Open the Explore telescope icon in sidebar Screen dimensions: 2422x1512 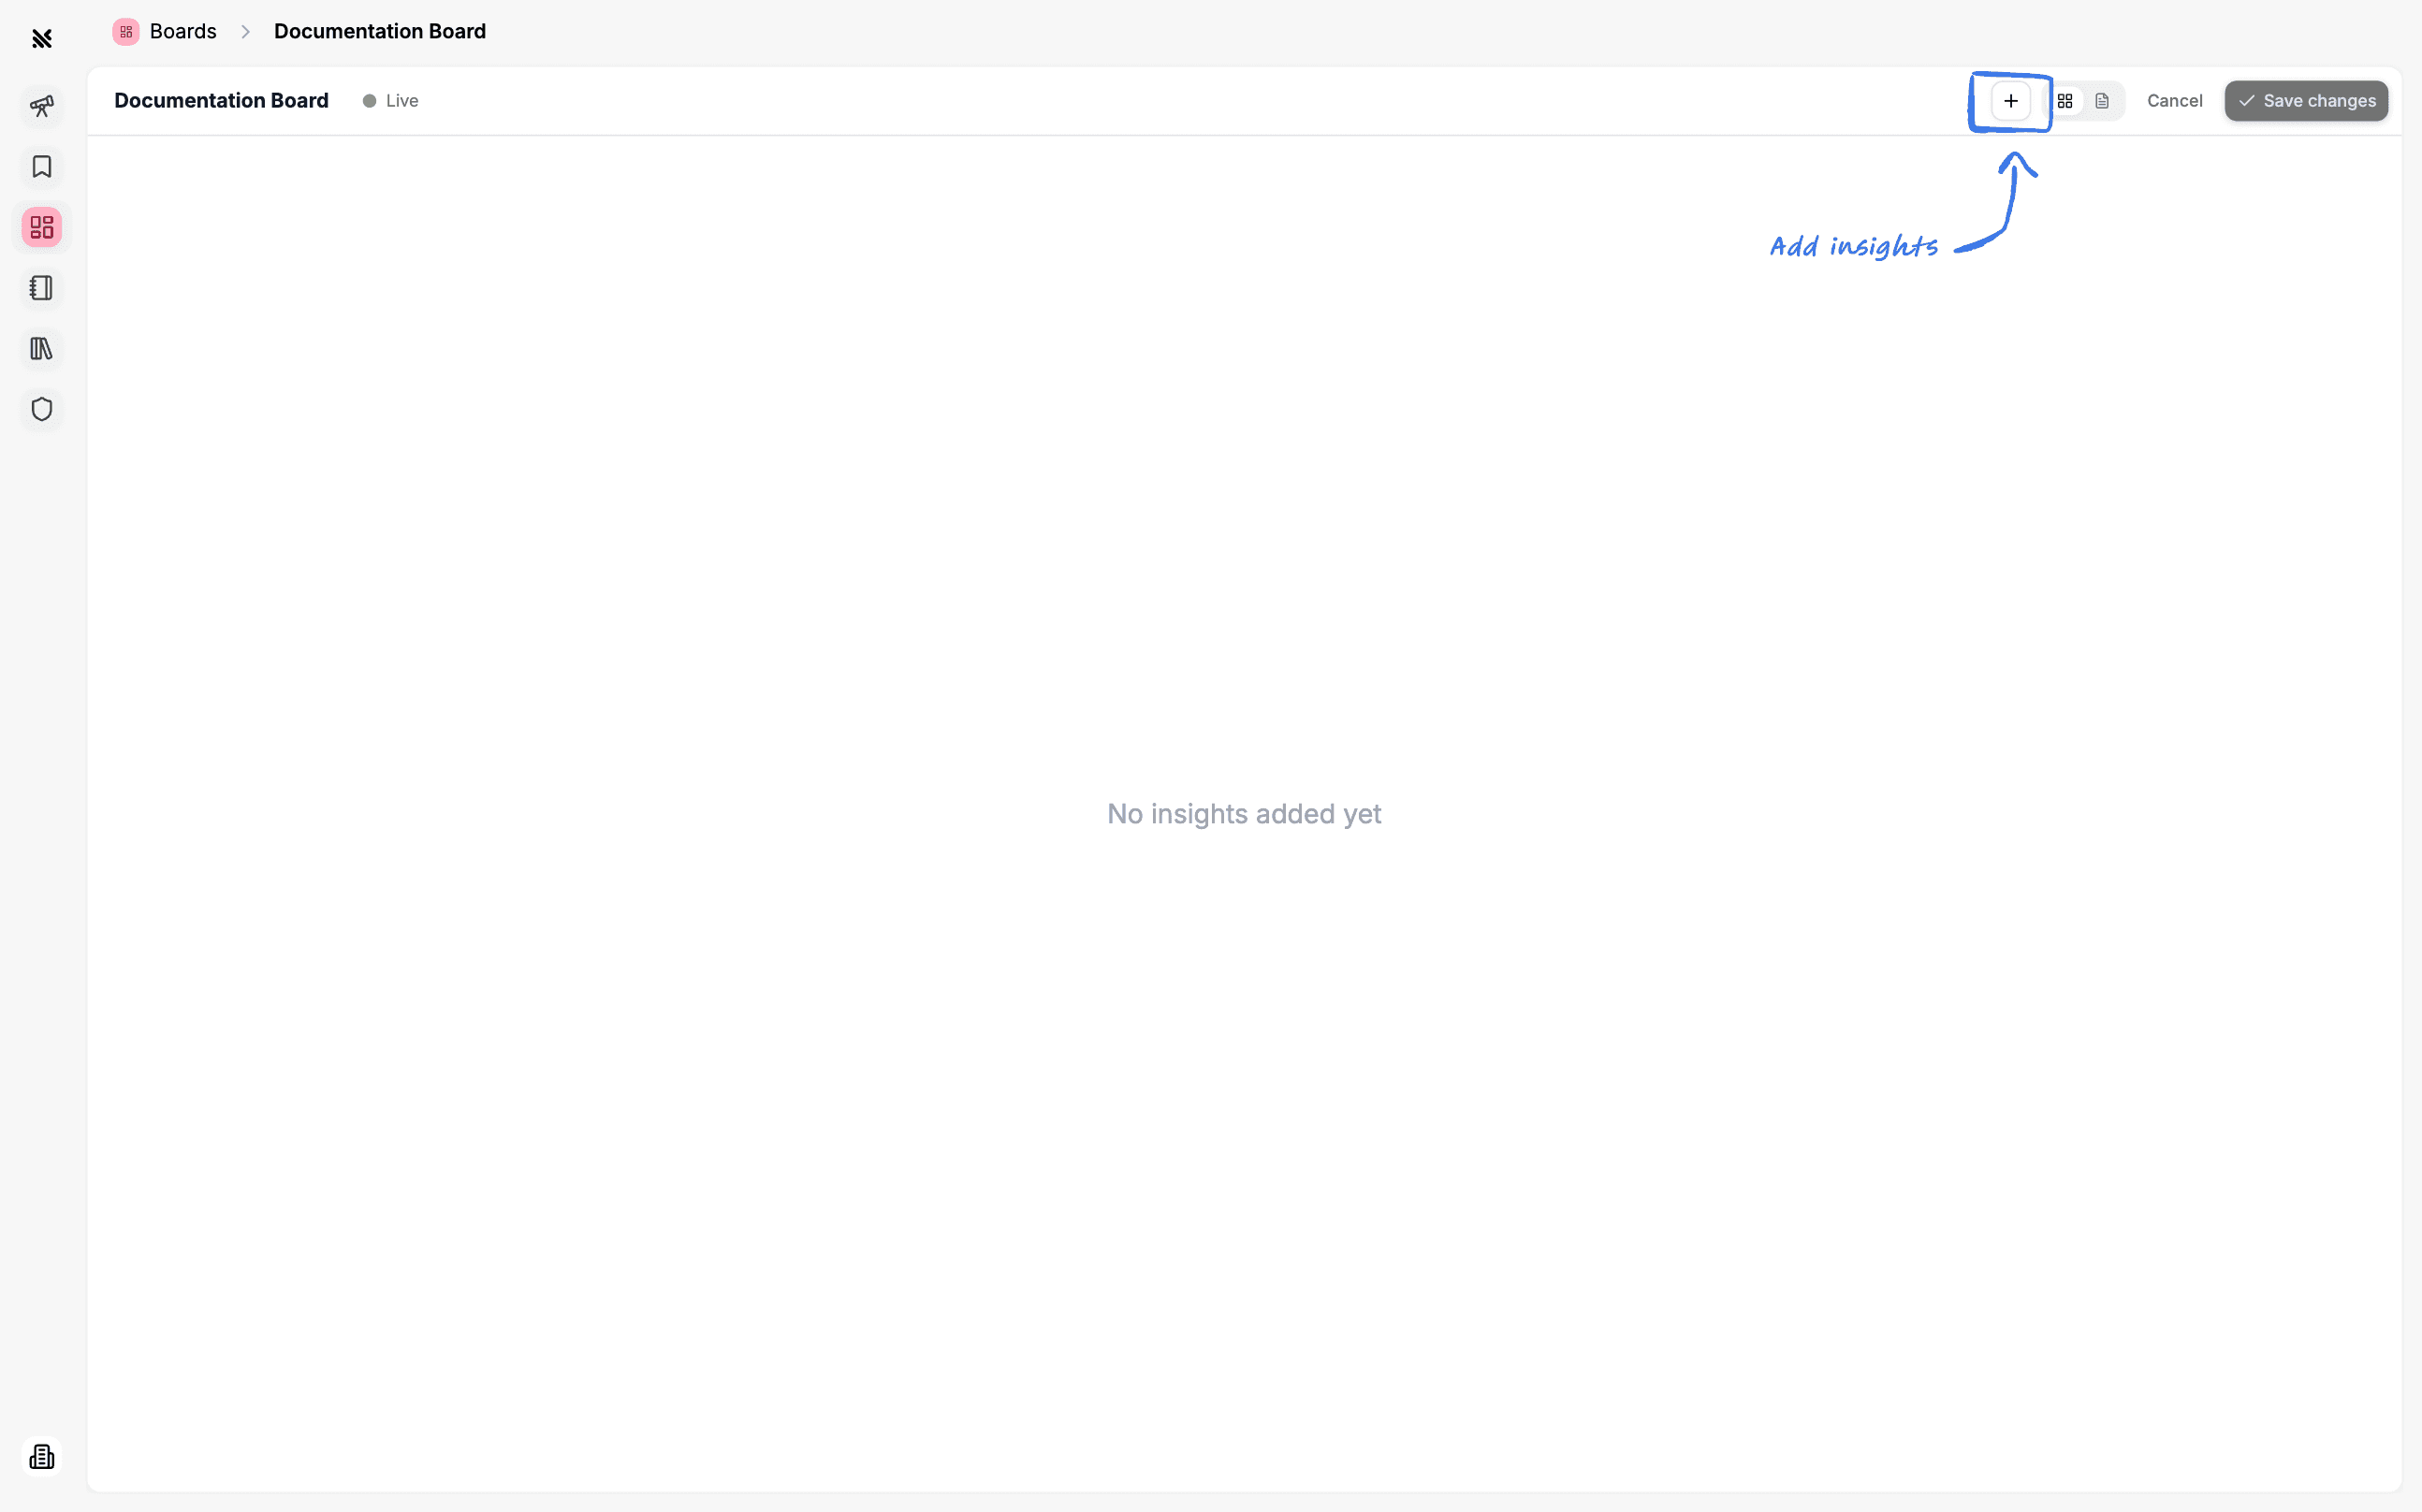tap(41, 106)
